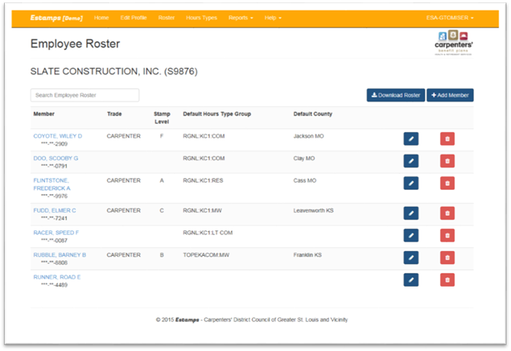Screen dimensions: 511x351
Task: Remove RUBBLE, BARNEY B with trash icon
Action: (x=447, y=258)
